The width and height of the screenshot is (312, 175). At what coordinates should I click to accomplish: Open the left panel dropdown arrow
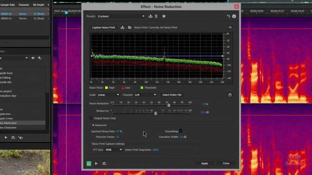click(x=26, y=58)
